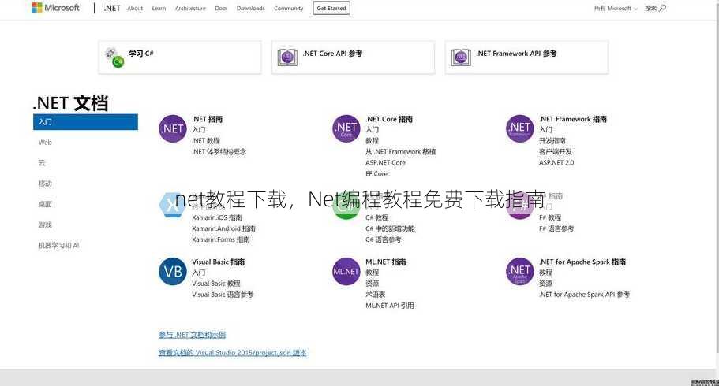
Task: Open the Learn menu item
Action: 159,8
